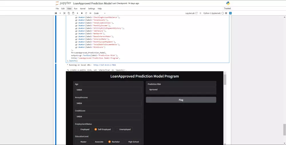Click the notebook page scrollbar thumb
This screenshot has height=145, width=286.
tap(284, 130)
